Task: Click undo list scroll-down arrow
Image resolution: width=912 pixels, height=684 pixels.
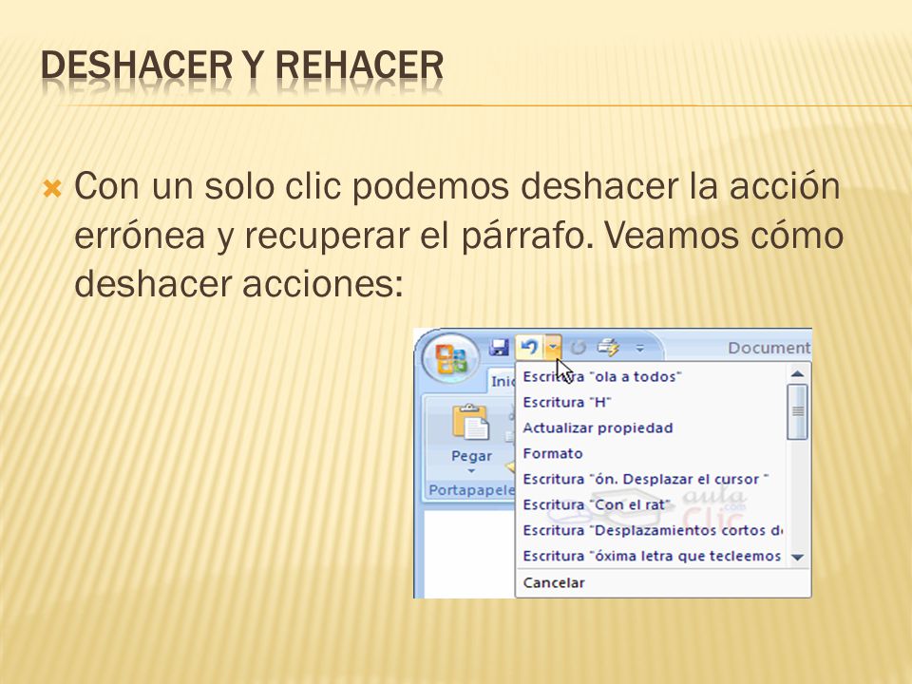Action: (x=797, y=558)
